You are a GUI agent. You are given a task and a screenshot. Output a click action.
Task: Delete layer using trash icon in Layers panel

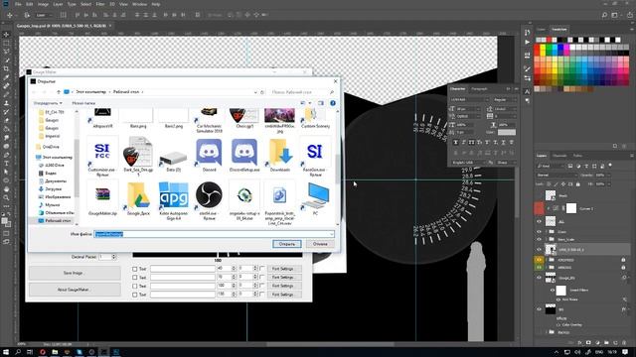(x=624, y=343)
